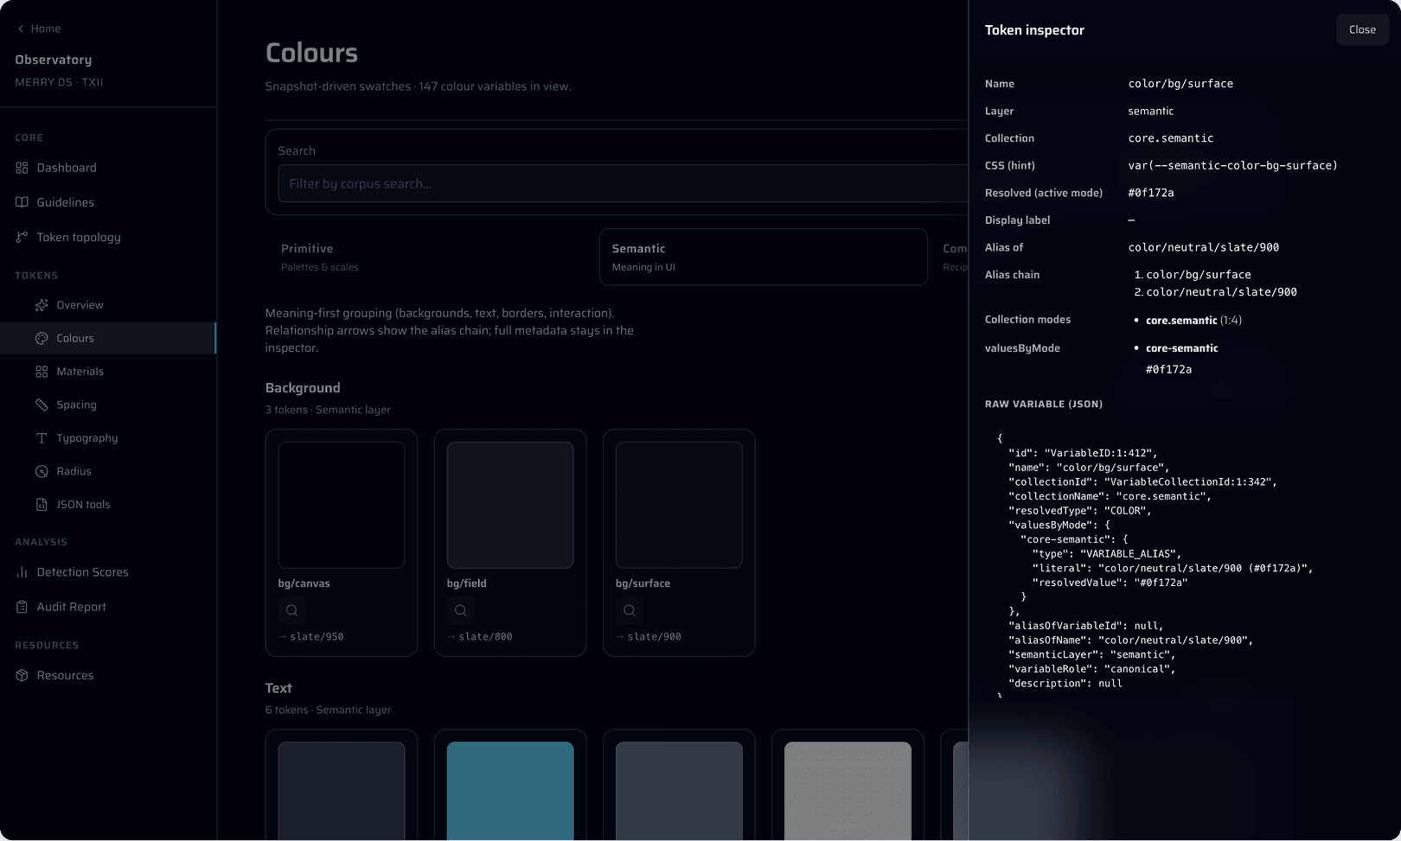Click the Background section heading

pyautogui.click(x=303, y=388)
